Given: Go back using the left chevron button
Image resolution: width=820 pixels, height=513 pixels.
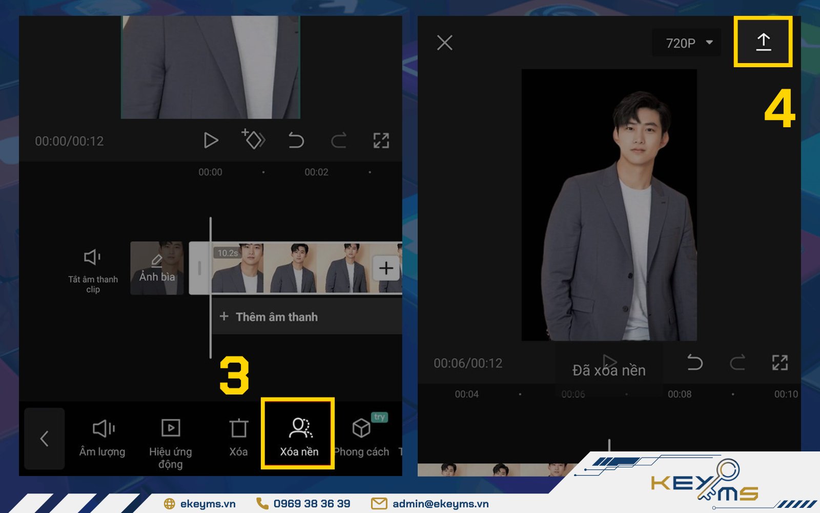Looking at the screenshot, I should (x=45, y=439).
